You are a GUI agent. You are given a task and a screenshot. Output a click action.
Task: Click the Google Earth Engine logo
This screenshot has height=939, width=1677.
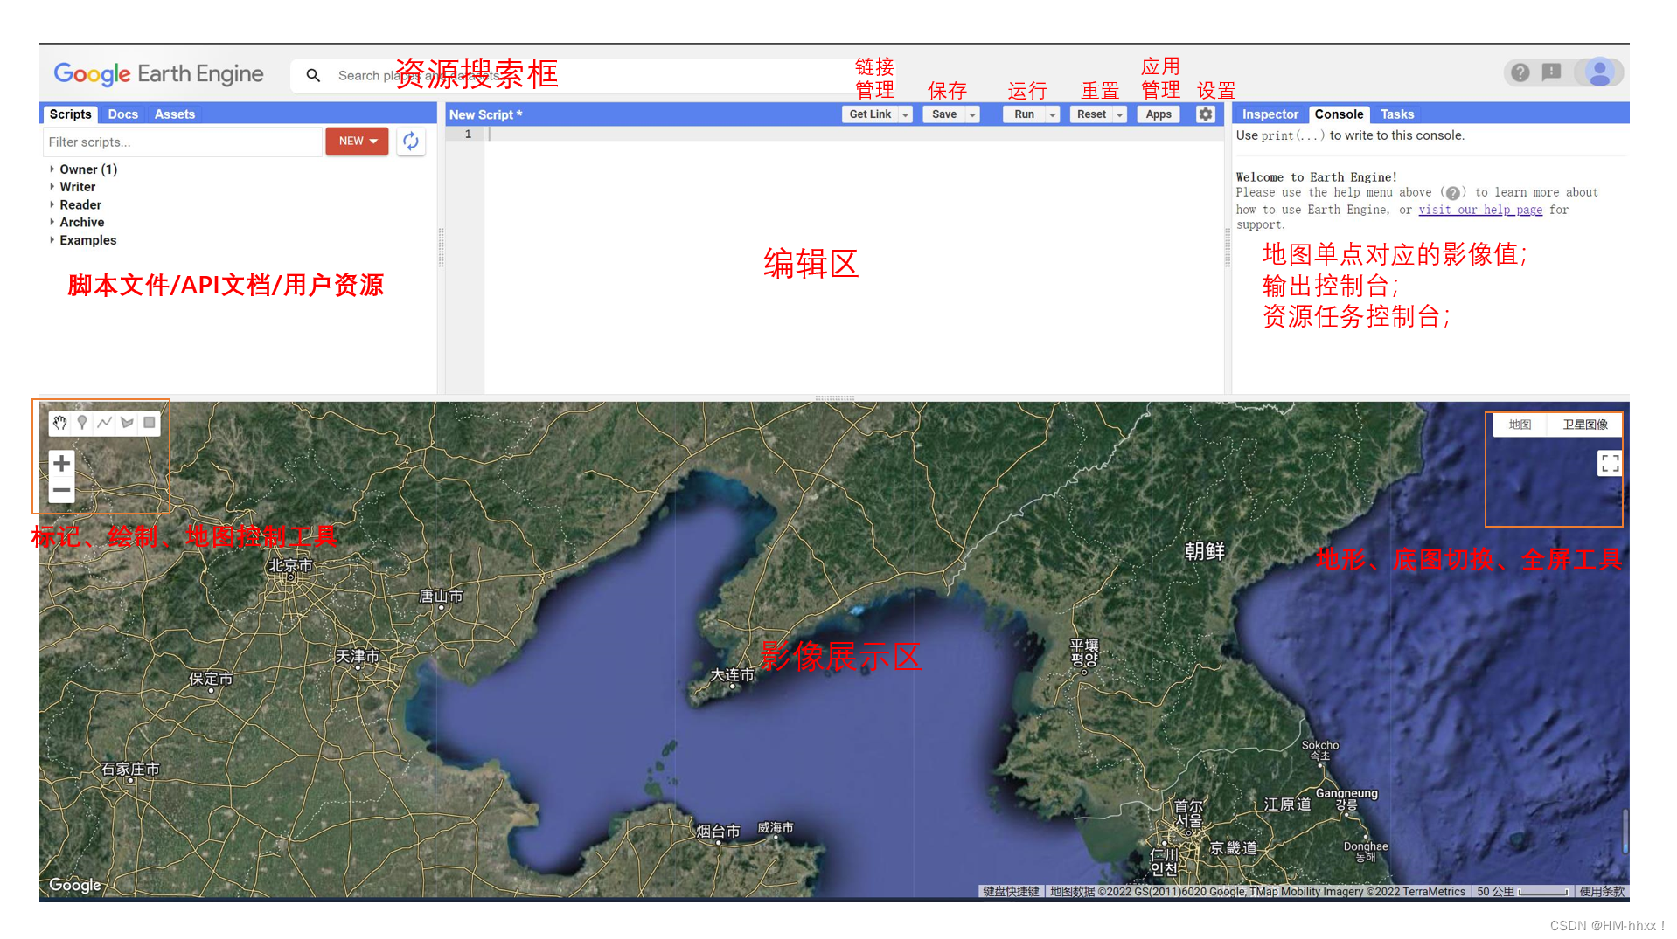(158, 74)
